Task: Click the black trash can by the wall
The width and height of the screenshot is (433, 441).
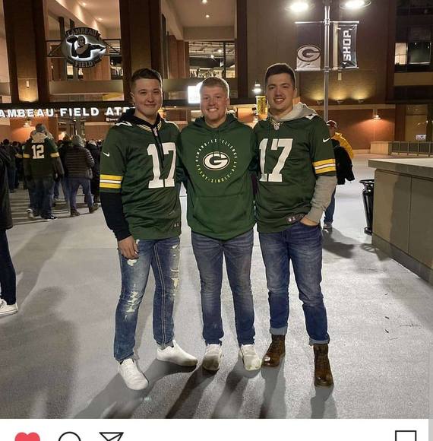Action: coord(368,207)
